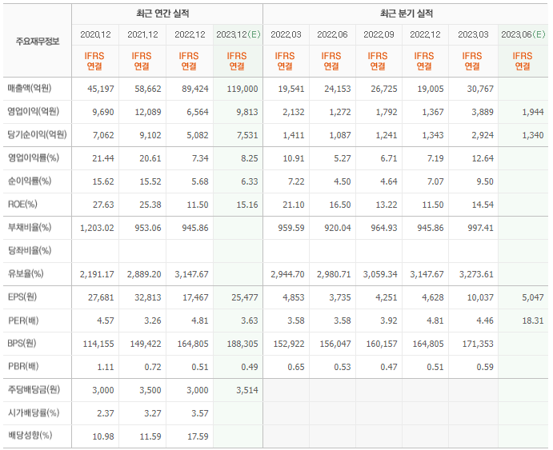Click the operating margin value 12.64

tap(483, 158)
